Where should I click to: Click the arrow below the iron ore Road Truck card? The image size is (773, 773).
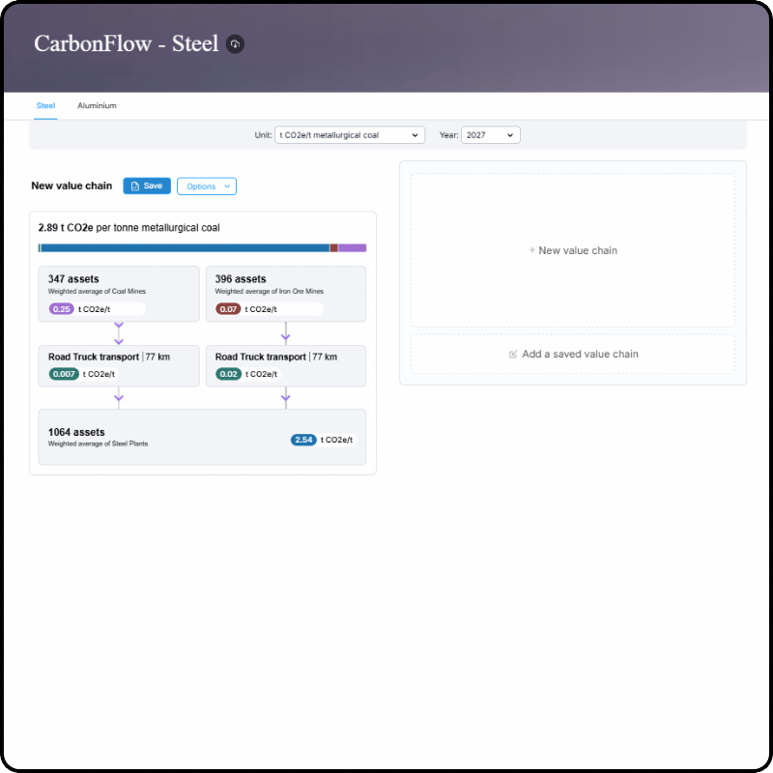286,398
